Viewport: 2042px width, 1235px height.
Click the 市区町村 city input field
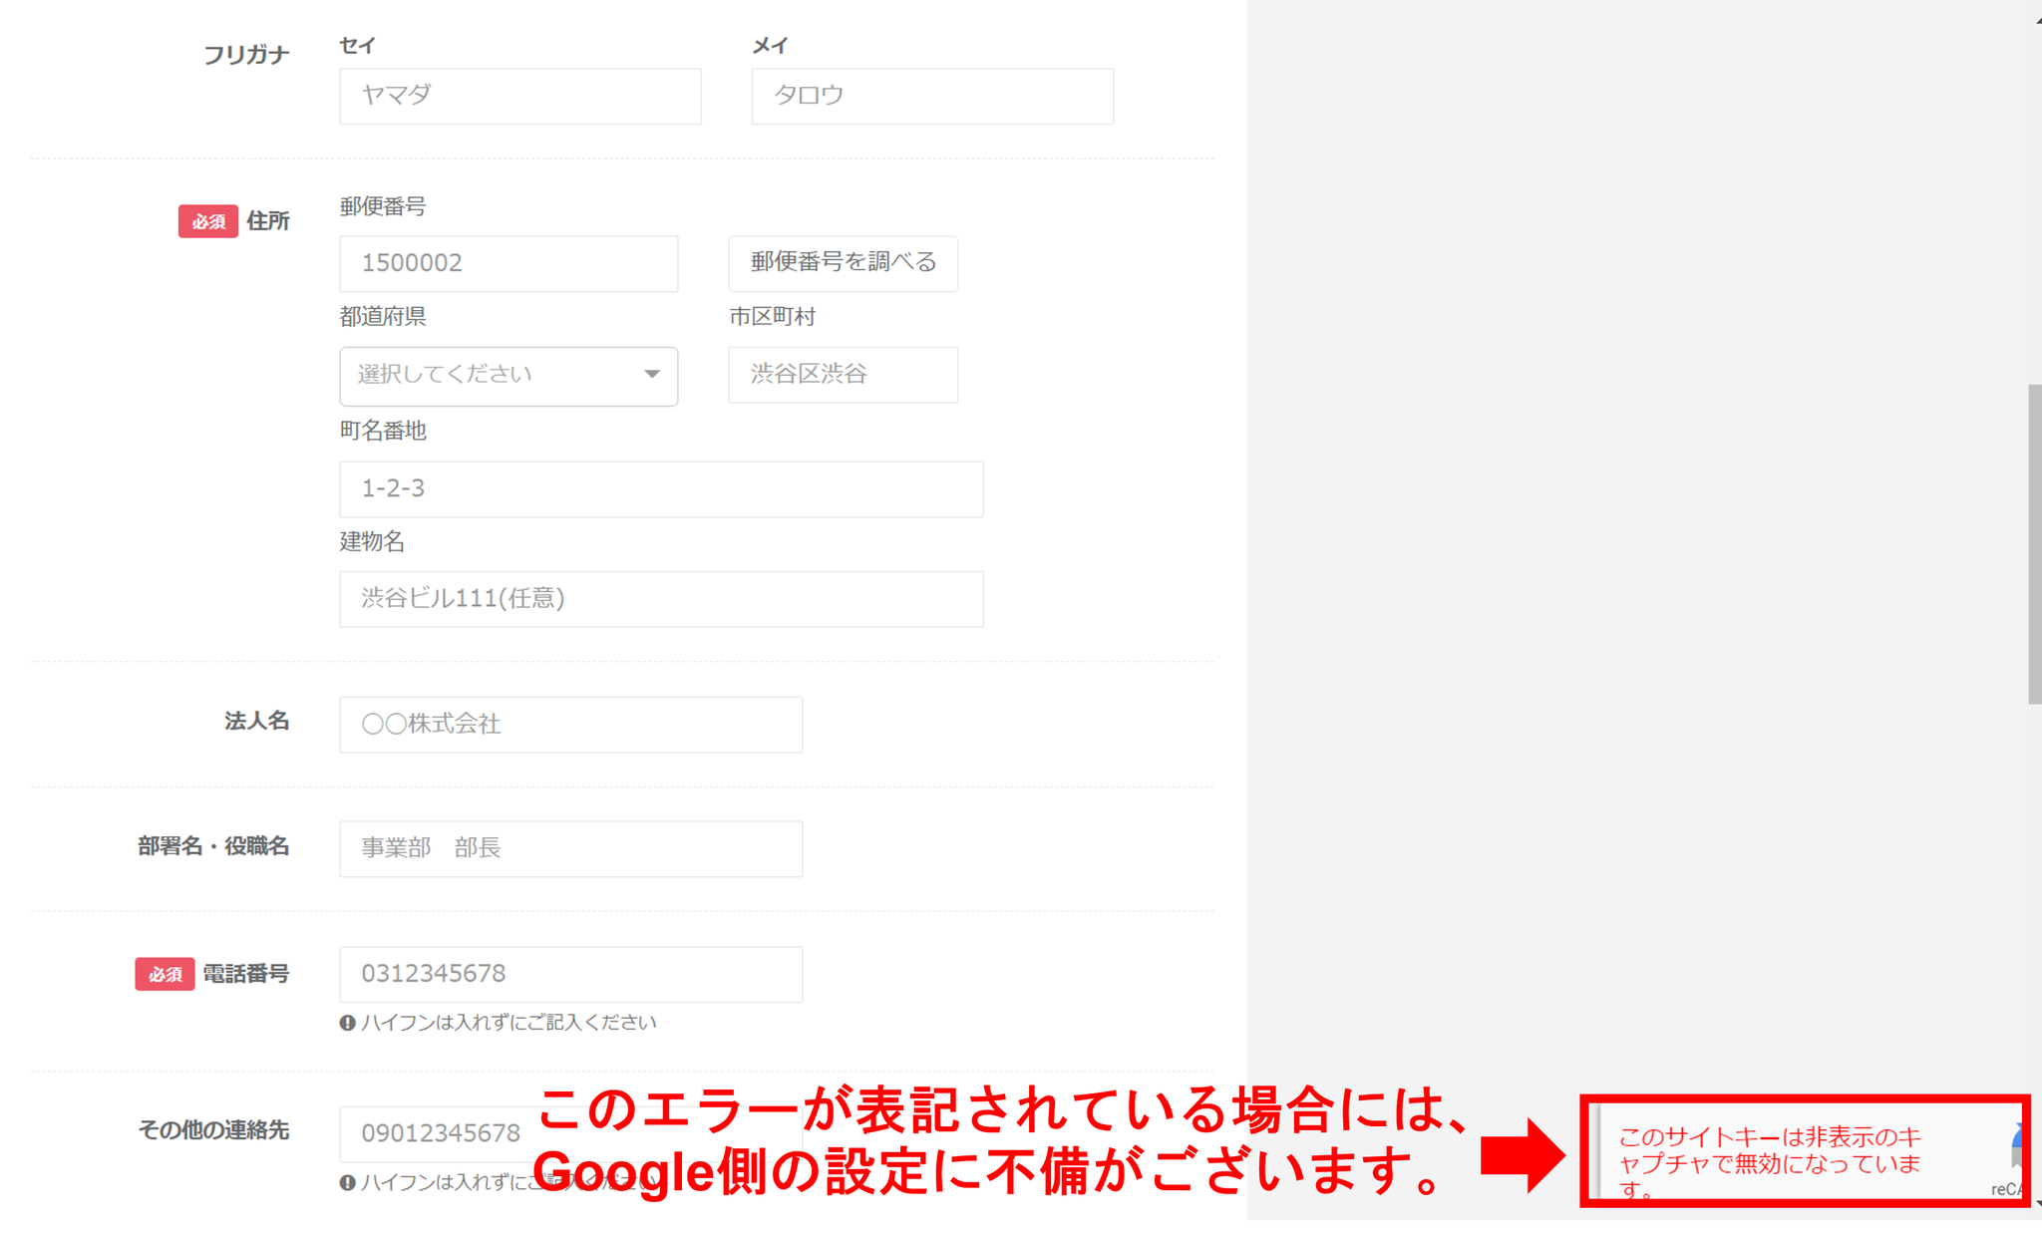843,375
